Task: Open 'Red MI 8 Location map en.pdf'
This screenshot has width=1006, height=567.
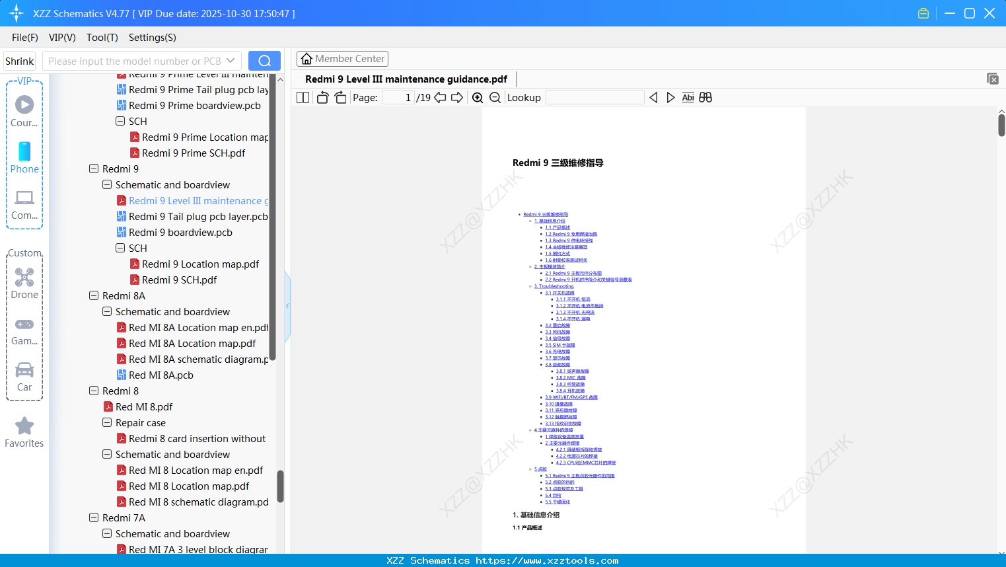Action: click(196, 470)
